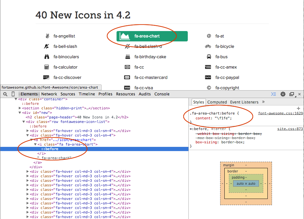Switch to the Network tab
Screen dimensions: 304x219
[x=49, y=94]
